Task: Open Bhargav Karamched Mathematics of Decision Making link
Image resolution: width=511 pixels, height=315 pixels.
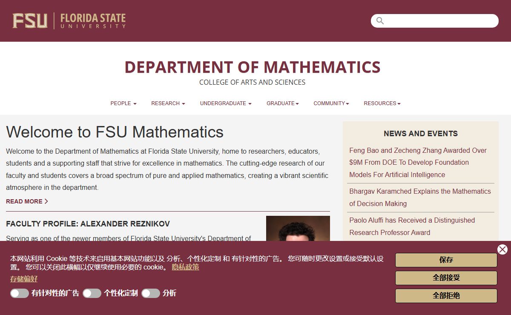Action: [420, 198]
